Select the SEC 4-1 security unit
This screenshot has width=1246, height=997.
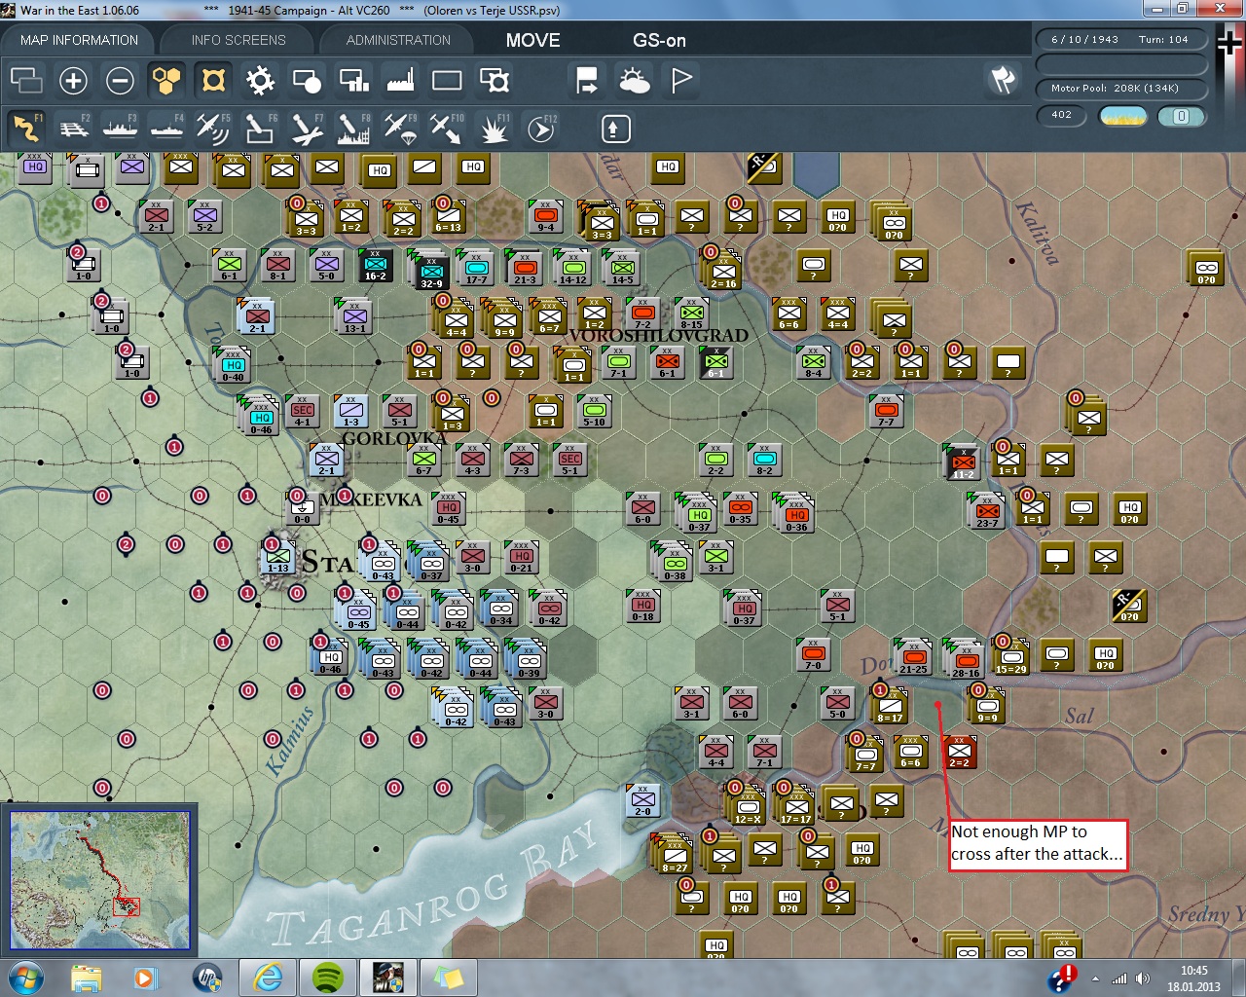click(x=303, y=411)
